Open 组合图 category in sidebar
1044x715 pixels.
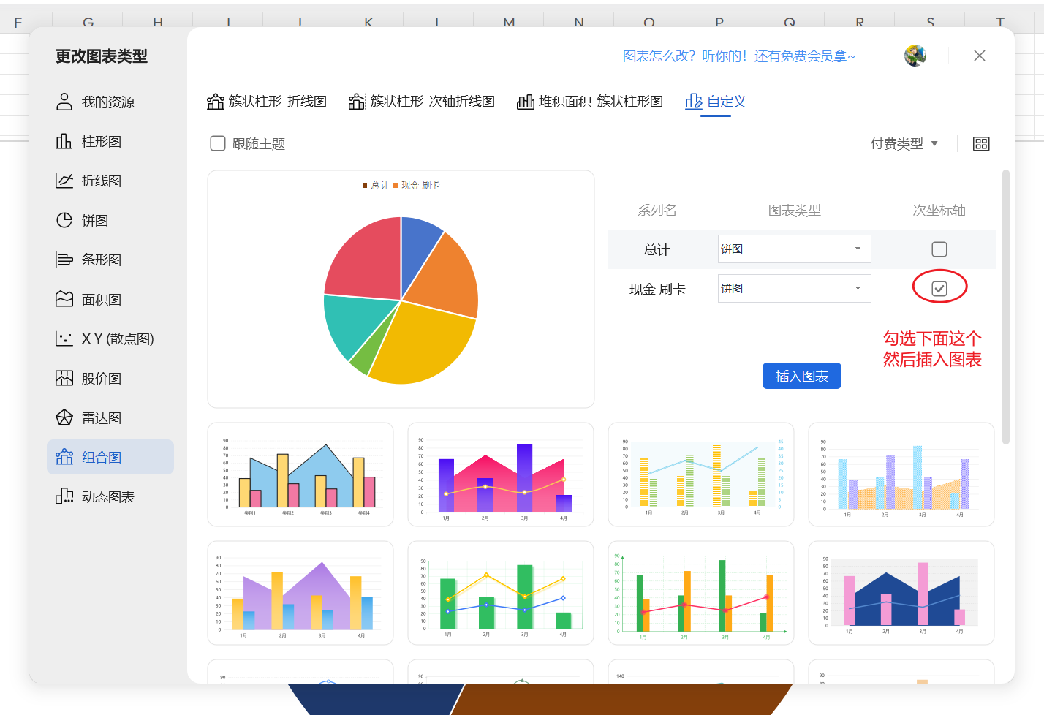[x=110, y=457]
